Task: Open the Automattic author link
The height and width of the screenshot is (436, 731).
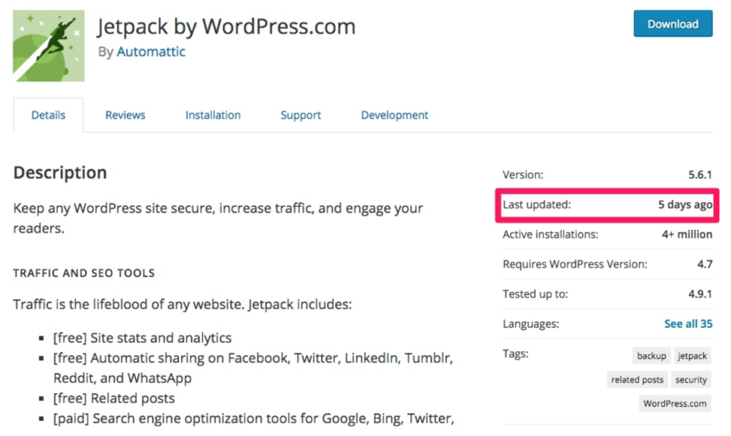Action: click(x=151, y=52)
